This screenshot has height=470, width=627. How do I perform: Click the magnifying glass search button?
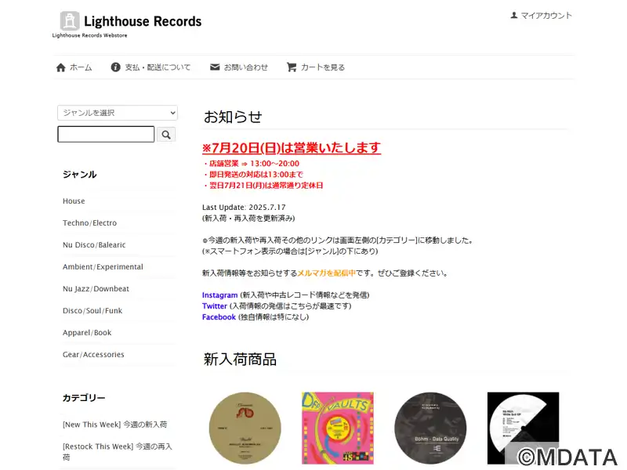[x=166, y=135]
